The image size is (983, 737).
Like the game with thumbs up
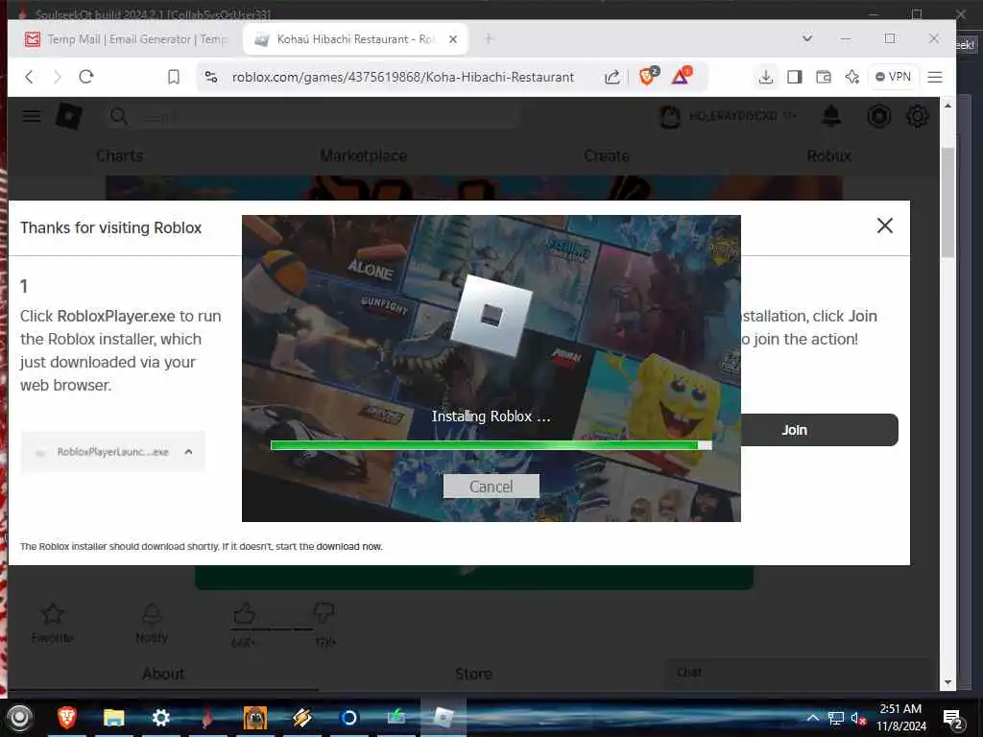pyautogui.click(x=244, y=614)
